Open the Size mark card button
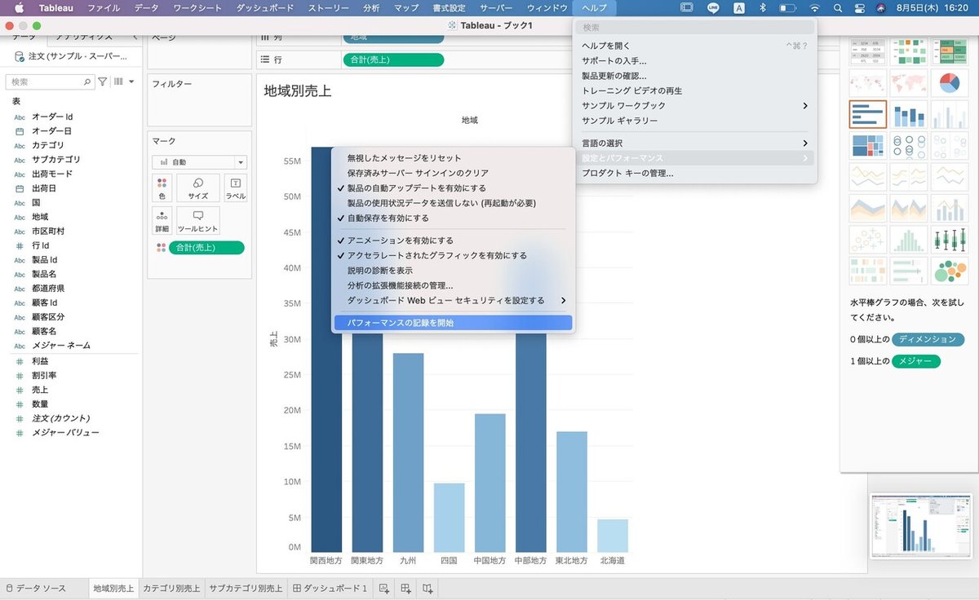This screenshot has height=600, width=979. (x=197, y=188)
